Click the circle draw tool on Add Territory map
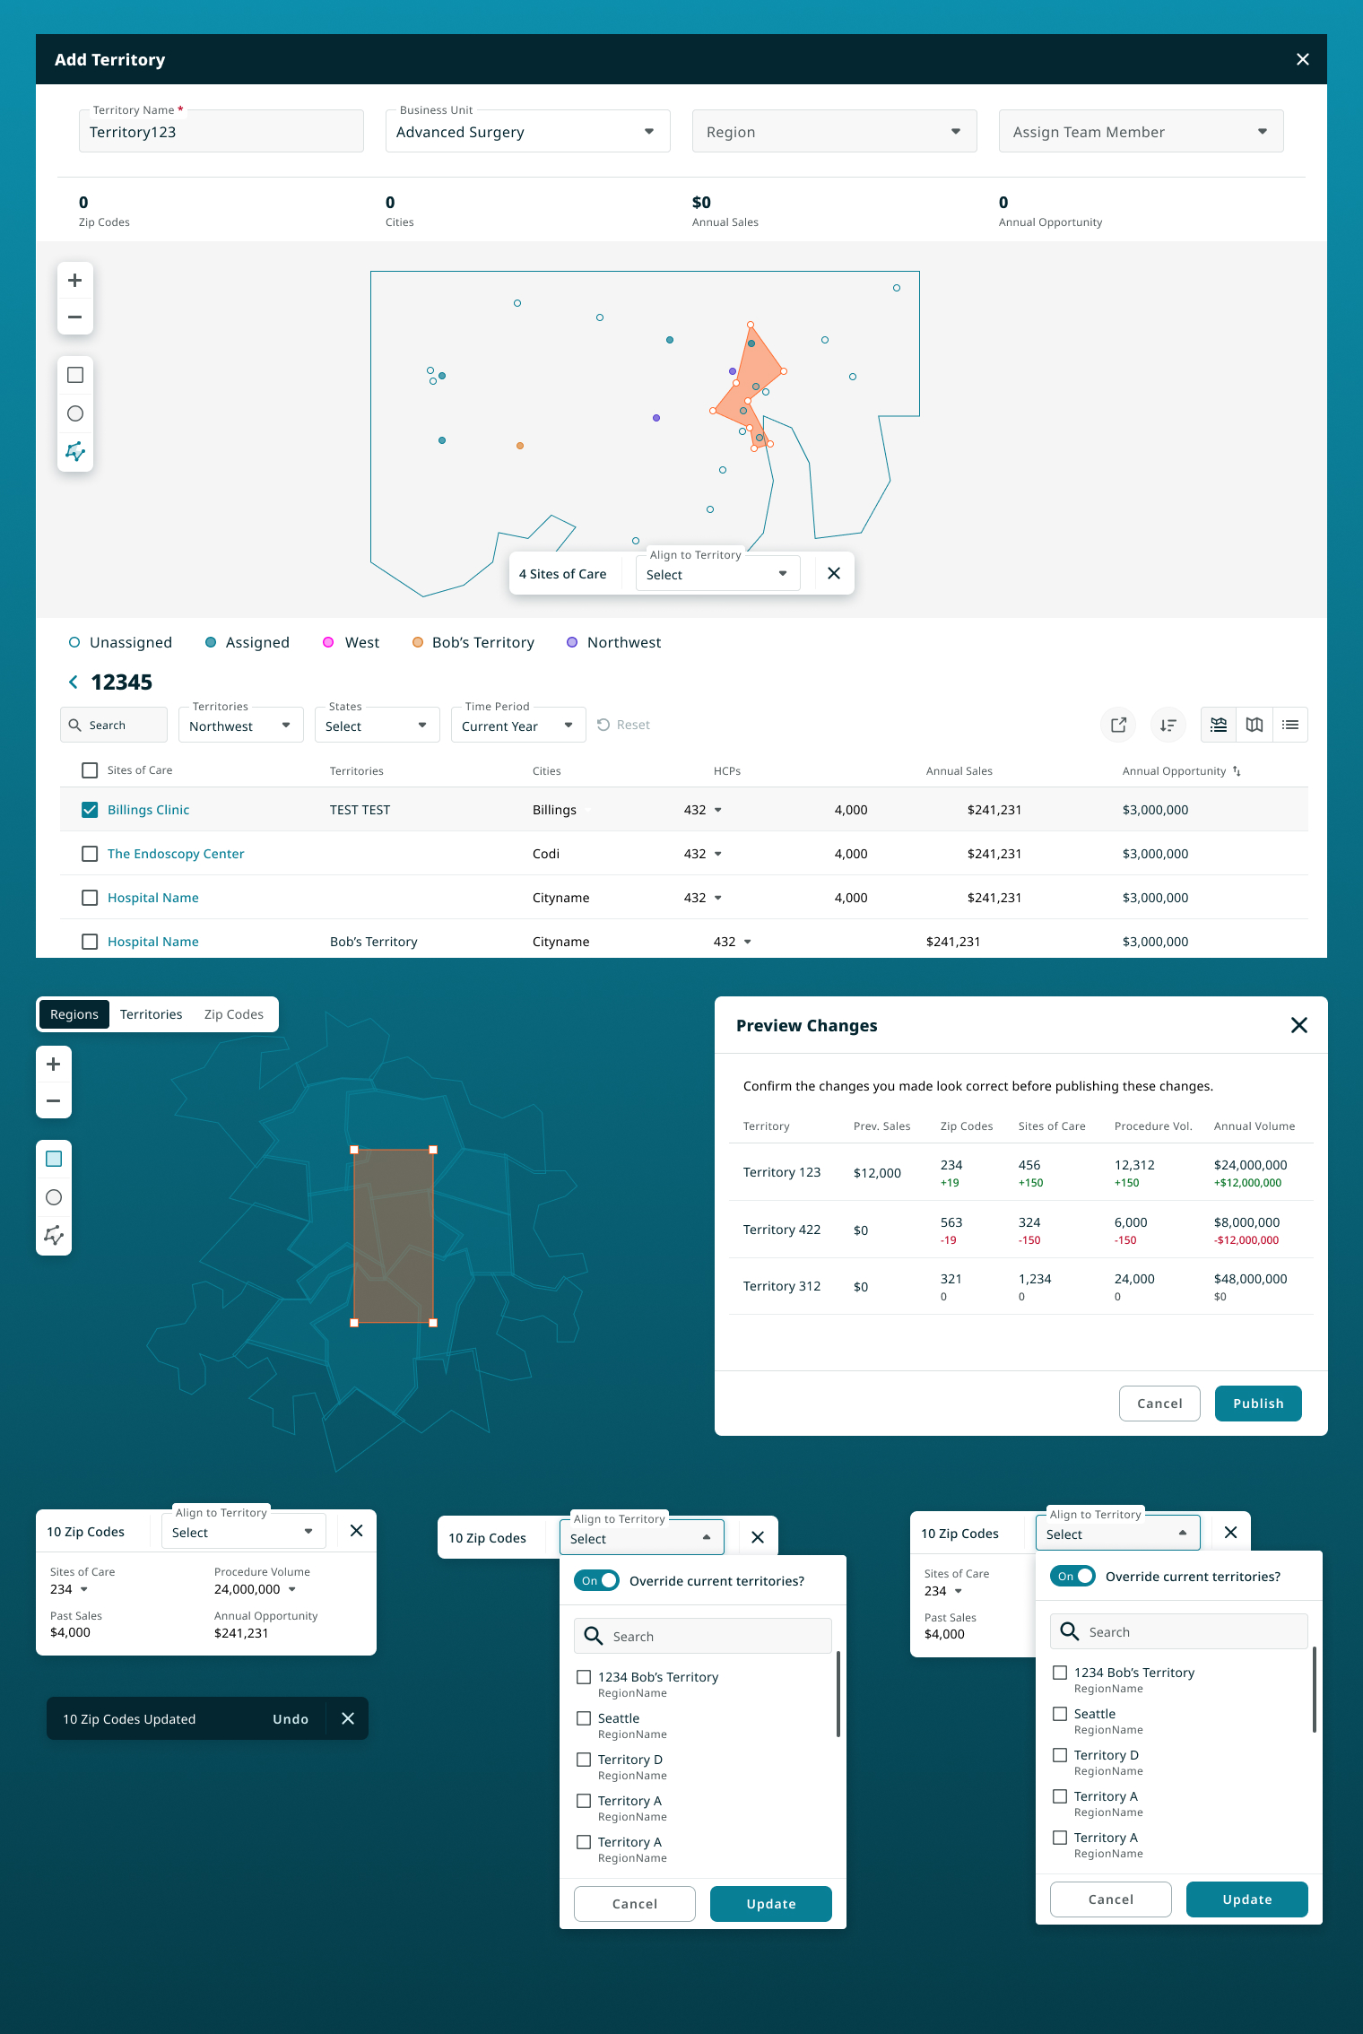 75,413
